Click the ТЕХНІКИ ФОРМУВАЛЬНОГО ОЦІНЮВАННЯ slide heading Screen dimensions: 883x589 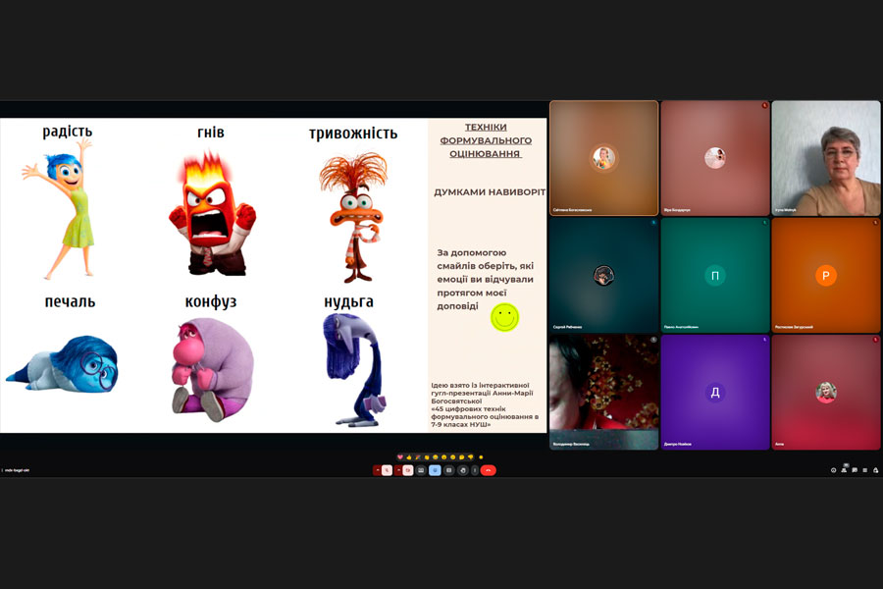[x=486, y=140]
